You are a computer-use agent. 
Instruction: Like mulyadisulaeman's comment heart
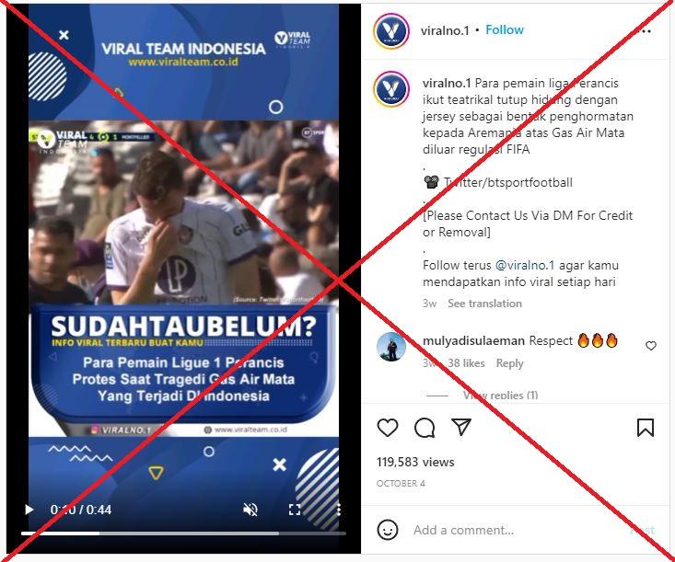(651, 346)
